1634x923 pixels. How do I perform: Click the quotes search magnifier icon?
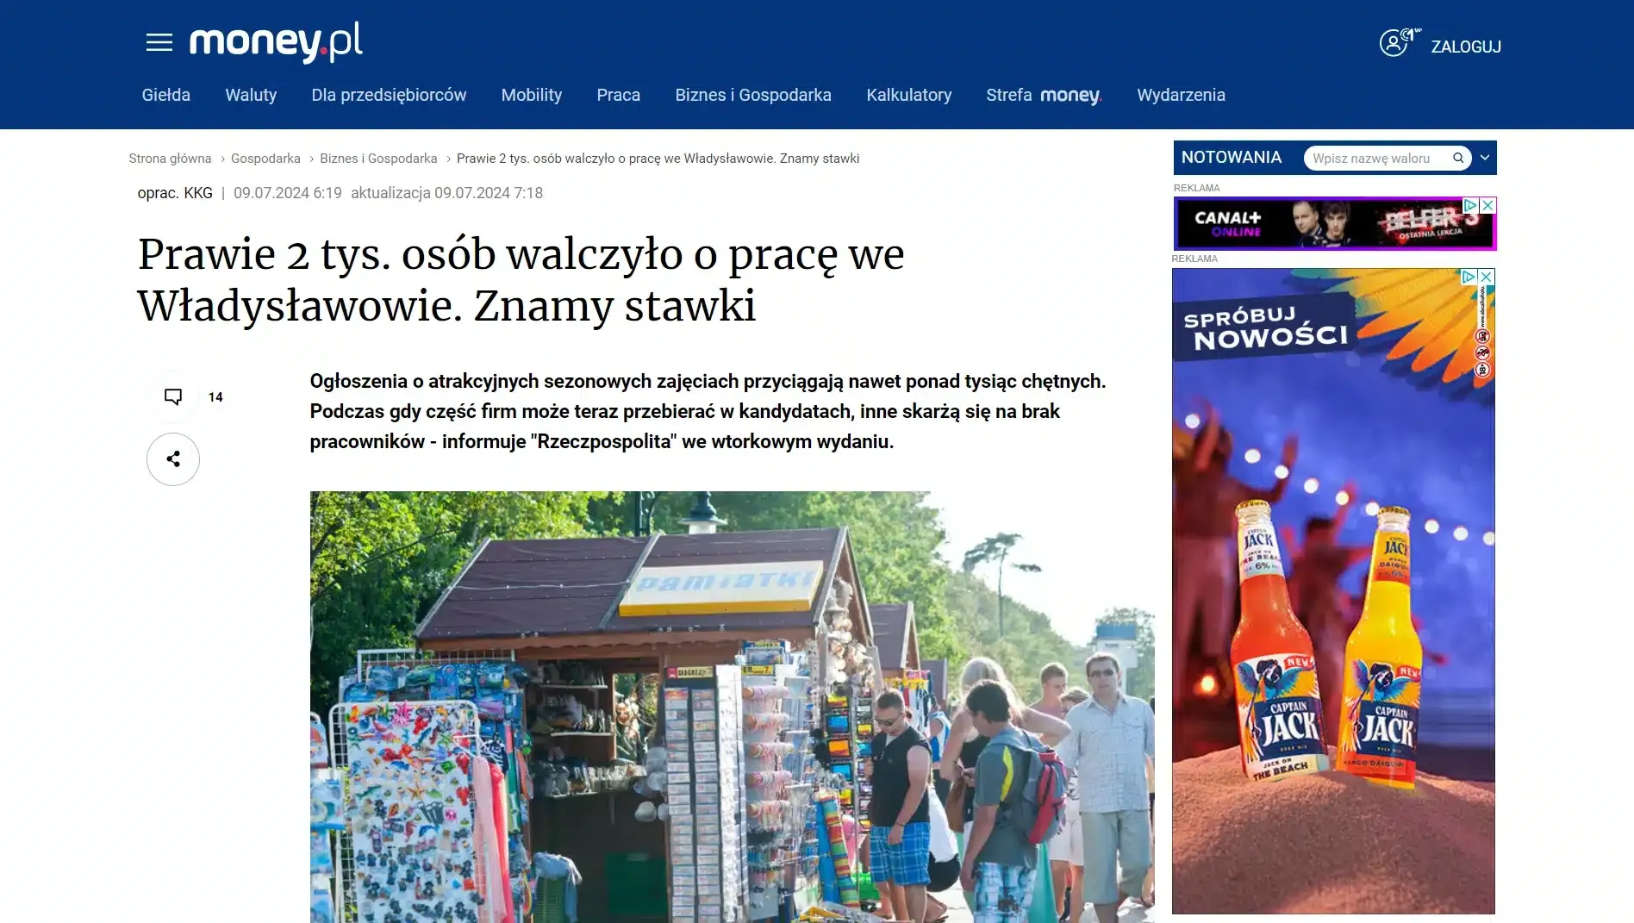click(x=1458, y=158)
